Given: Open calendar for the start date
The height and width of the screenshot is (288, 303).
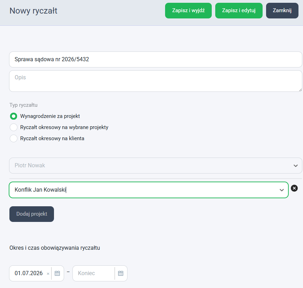Looking at the screenshot, I should tap(57, 273).
